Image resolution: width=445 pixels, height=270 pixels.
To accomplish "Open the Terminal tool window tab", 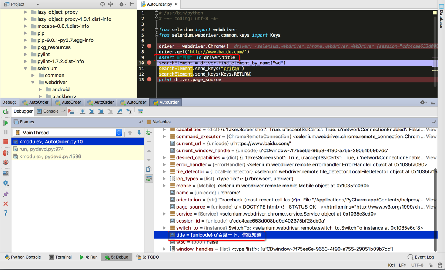I will [x=60, y=257].
